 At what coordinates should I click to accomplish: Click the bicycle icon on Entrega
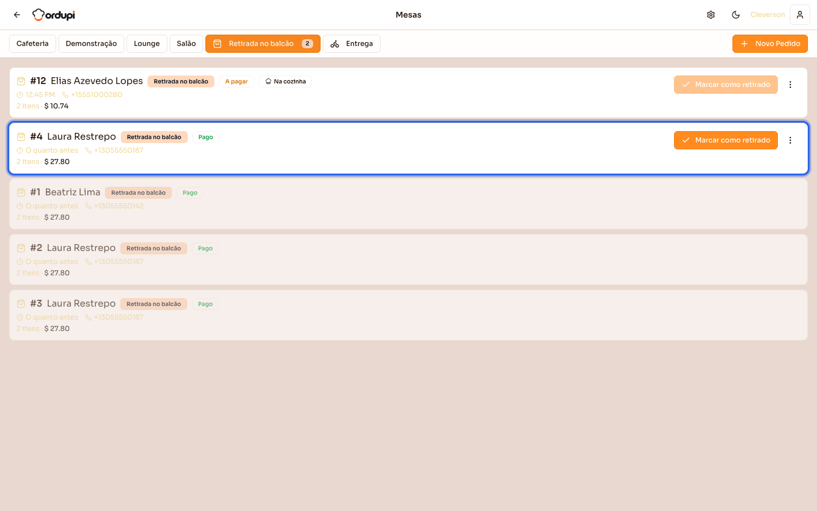[x=335, y=44]
